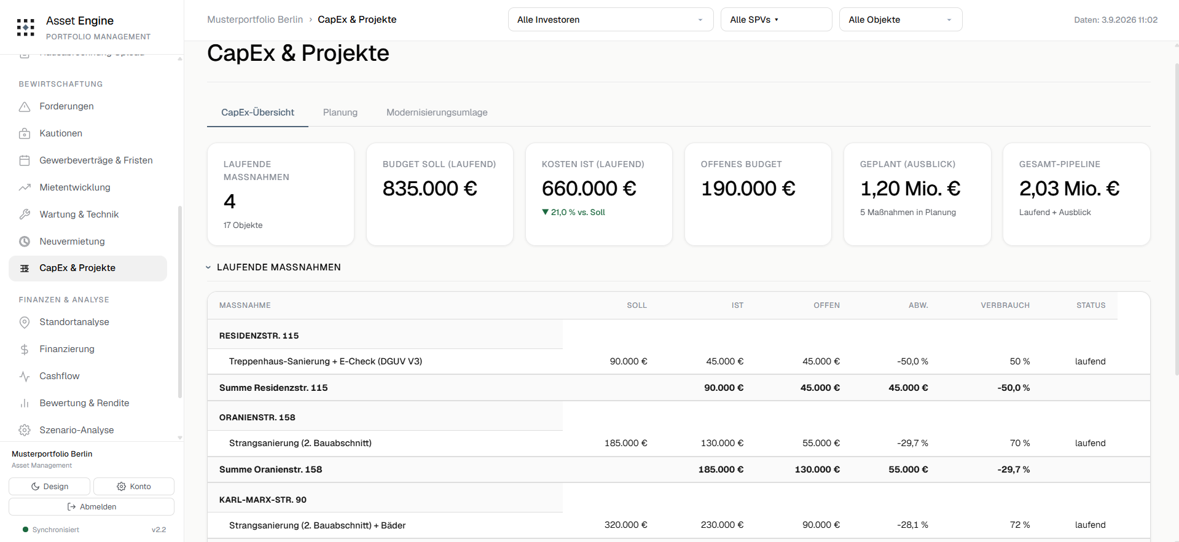The width and height of the screenshot is (1179, 542).
Task: Click the Laufende Massnahmen KPI card
Action: click(281, 194)
